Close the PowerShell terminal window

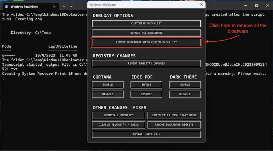267,5
